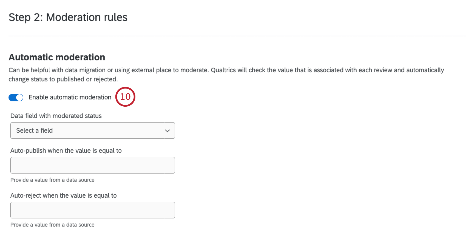Click inside the Auto-reject equal-to box

92,210
